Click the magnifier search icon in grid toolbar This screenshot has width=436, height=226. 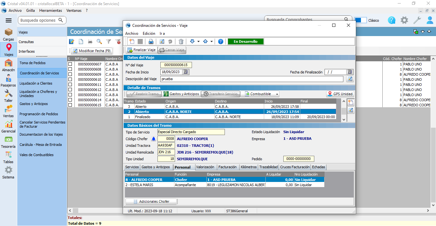coord(99,41)
